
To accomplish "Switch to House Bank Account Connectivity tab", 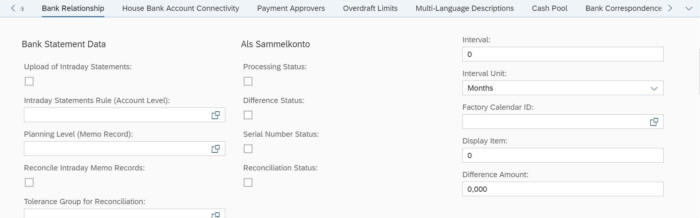I will [181, 8].
